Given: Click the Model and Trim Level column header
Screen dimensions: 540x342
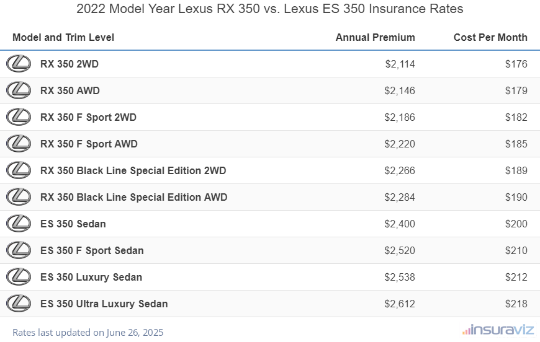Looking at the screenshot, I should tap(63, 37).
